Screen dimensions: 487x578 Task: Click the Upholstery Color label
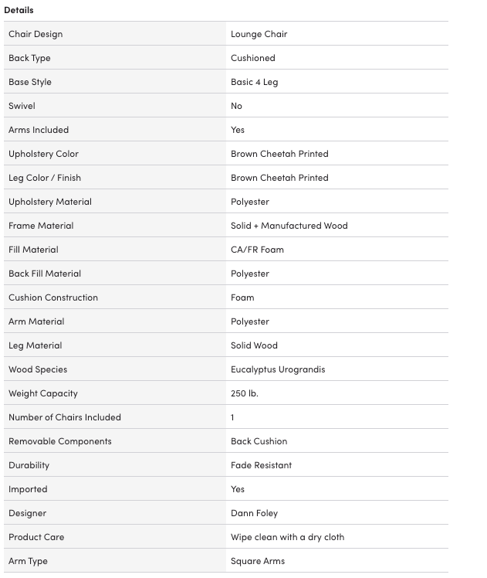pos(43,154)
